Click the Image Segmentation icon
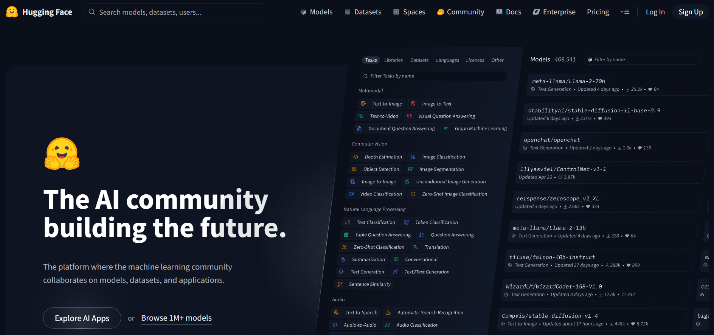714x335 pixels. click(x=410, y=169)
